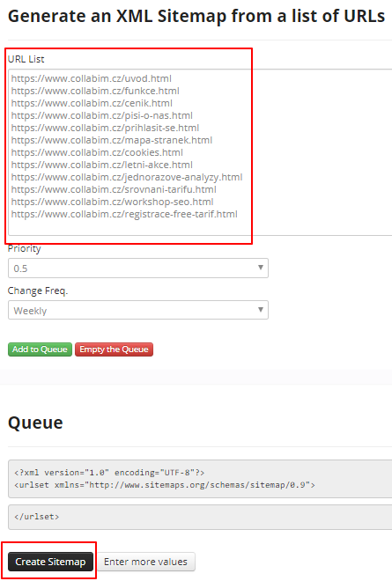Click the closing urlset tag code block
The height and width of the screenshot is (581, 392).
tap(200, 517)
